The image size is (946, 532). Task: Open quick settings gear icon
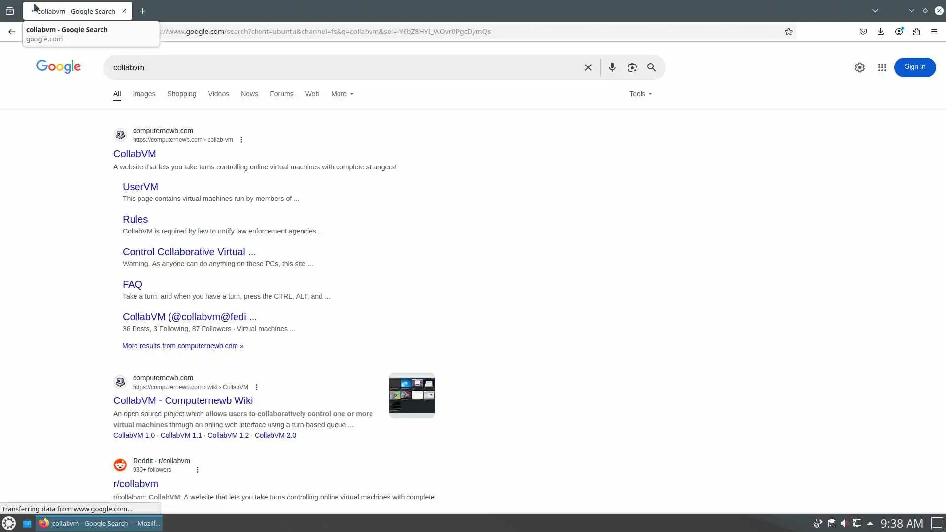[859, 67]
